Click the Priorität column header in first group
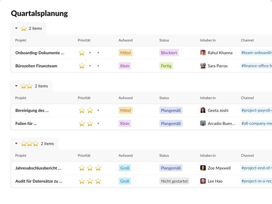This screenshot has height=204, width=272. coord(84,40)
